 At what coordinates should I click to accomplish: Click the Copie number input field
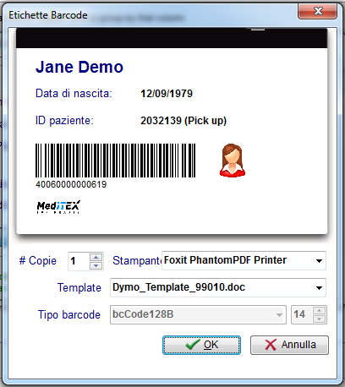coord(79,261)
